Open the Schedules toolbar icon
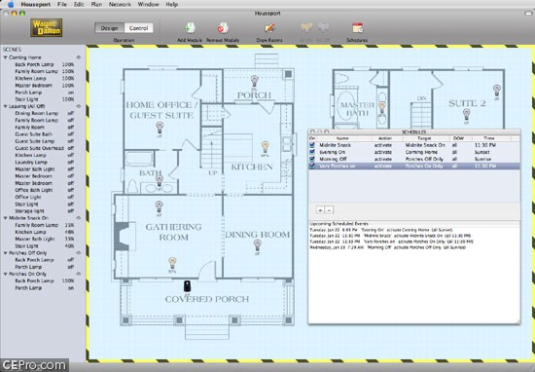Screen dimensions: 535x372 click(x=357, y=28)
